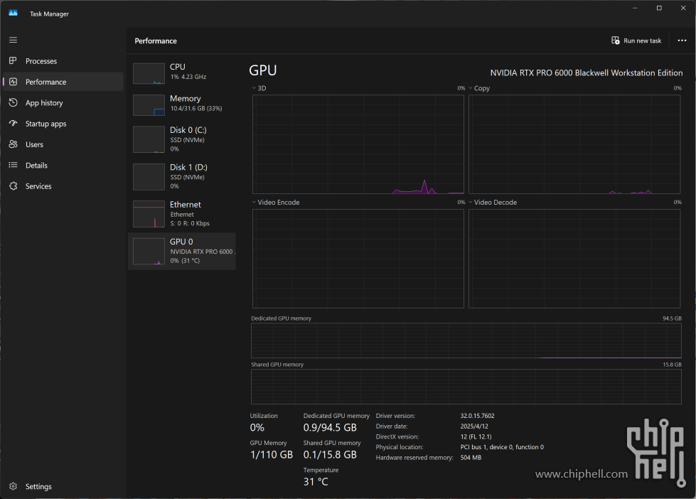Click the GPU Memory value '1/110 GB'
The height and width of the screenshot is (499, 696).
pos(271,455)
